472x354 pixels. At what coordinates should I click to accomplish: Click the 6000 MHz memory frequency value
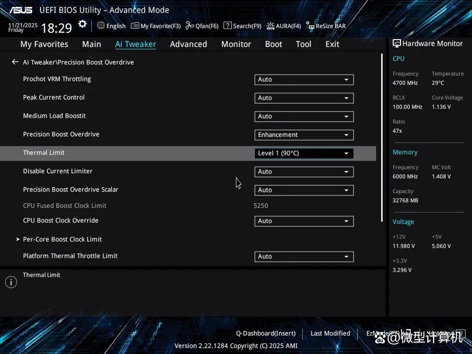click(x=405, y=177)
